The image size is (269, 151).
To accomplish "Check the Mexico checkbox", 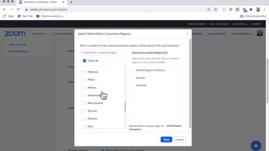I will tap(84, 88).
